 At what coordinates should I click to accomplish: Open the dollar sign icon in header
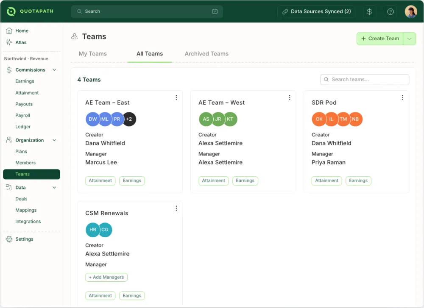coord(369,11)
